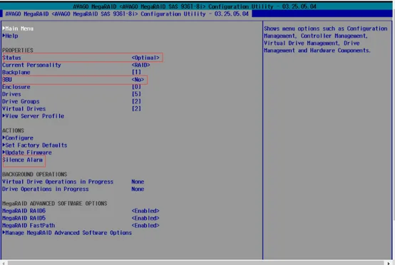Click the arrow beside Configure
Screen dimensions: 395x265
click(x=4, y=137)
